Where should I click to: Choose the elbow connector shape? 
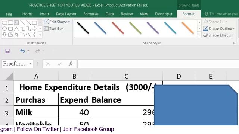22,29
